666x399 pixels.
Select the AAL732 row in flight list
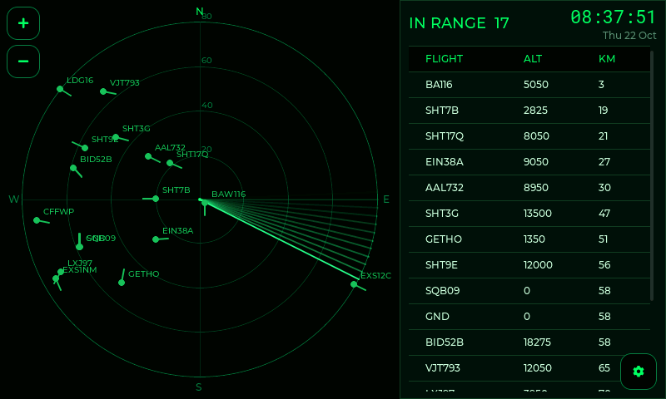coord(529,188)
